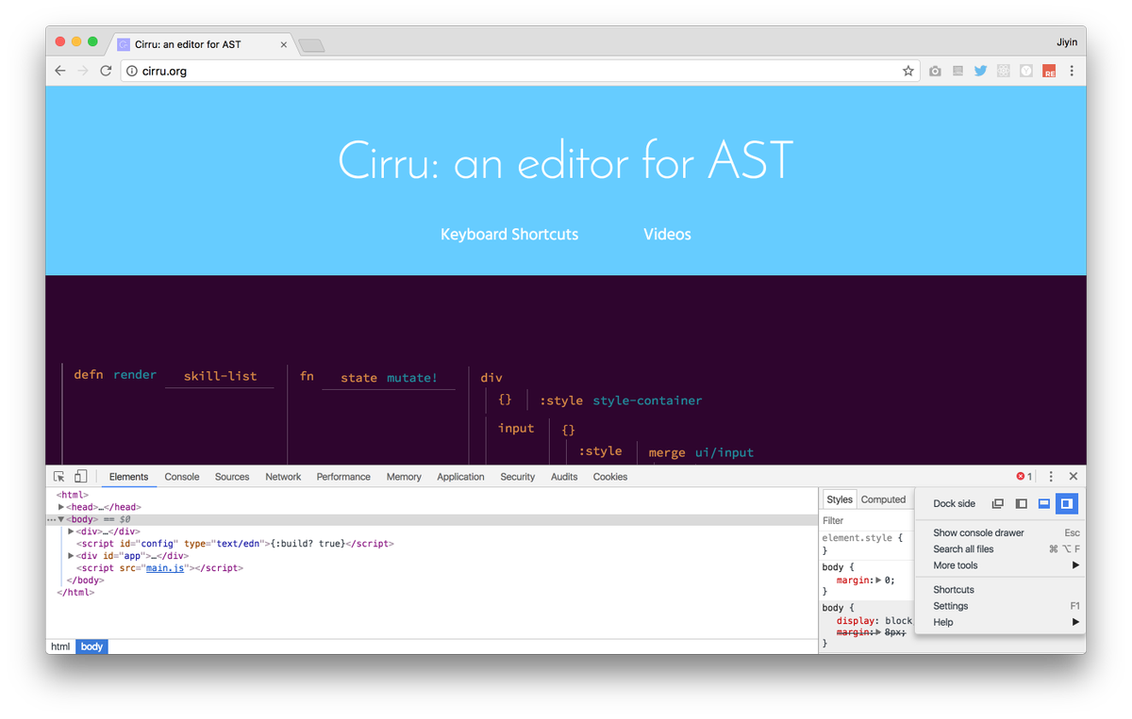View site information icon in address bar
Image resolution: width=1132 pixels, height=719 pixels.
[132, 71]
